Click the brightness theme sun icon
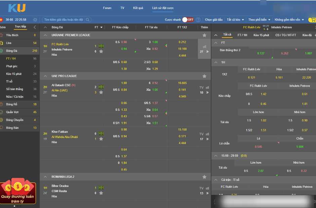Image resolution: width=316 pixels, height=208 pixels. pyautogui.click(x=35, y=20)
